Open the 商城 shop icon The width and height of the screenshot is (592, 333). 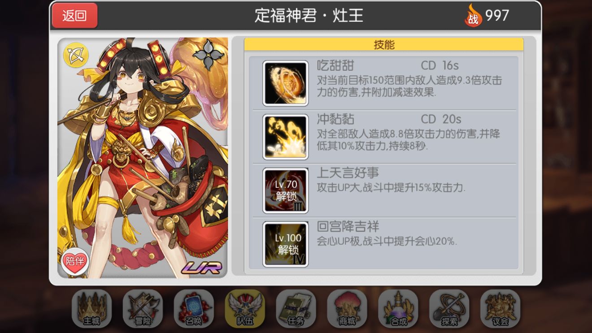coord(347,308)
